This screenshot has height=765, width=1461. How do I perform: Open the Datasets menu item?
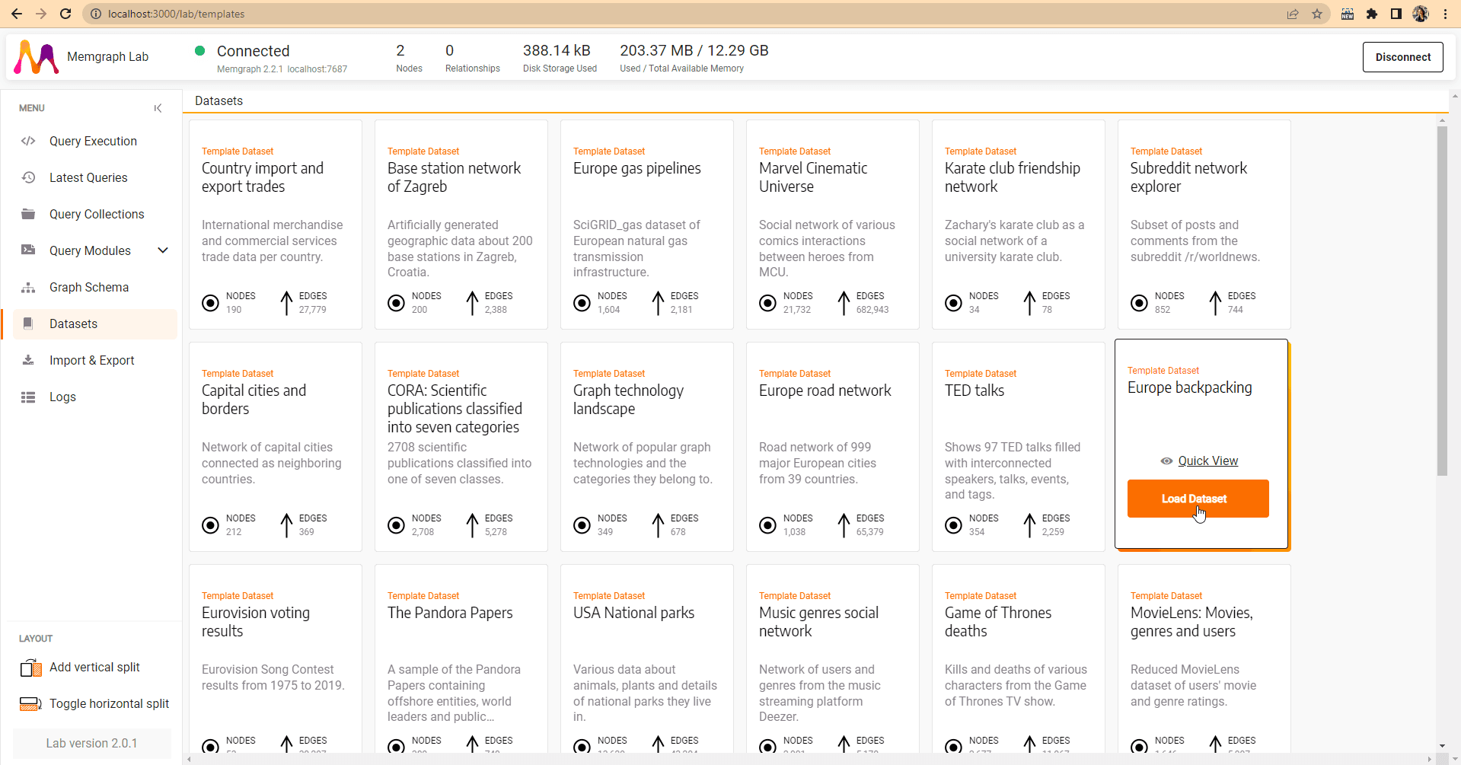[73, 324]
